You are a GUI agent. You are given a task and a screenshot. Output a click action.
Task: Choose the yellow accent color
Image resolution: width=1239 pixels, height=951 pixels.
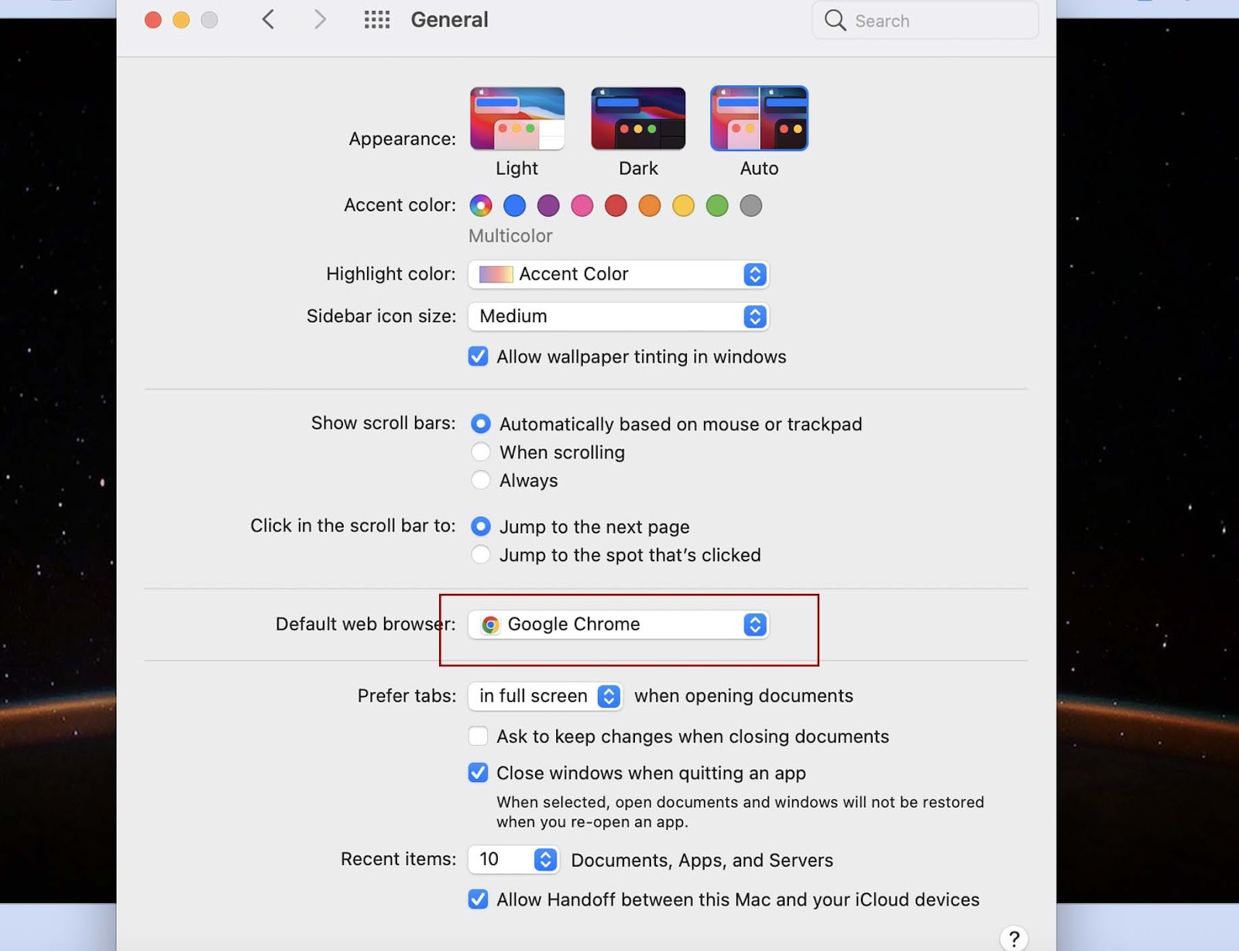[683, 205]
